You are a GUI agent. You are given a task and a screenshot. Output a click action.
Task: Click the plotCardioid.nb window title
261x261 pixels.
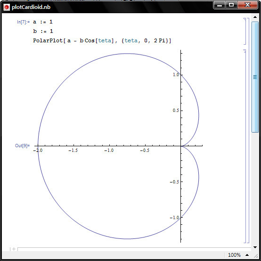tap(31, 7)
